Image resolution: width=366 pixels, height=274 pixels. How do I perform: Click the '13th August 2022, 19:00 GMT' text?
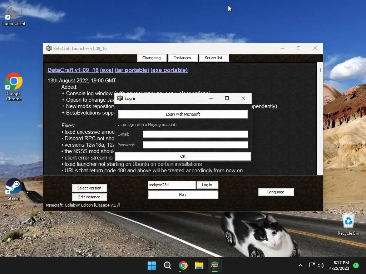click(x=82, y=81)
